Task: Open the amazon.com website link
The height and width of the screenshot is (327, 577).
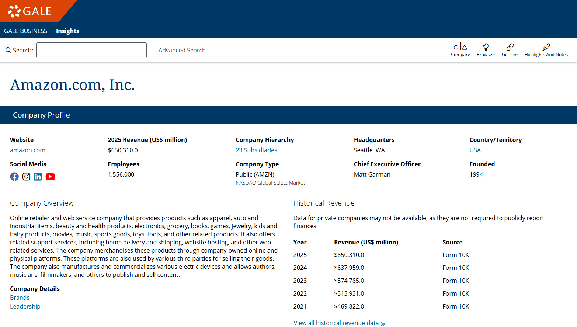Action: click(28, 150)
